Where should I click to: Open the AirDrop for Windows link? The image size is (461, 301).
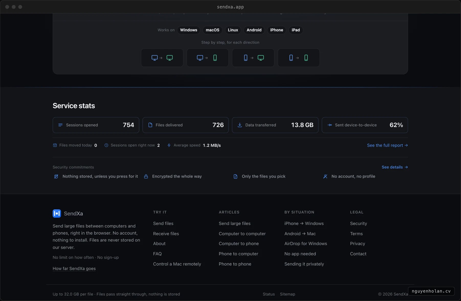click(306, 244)
